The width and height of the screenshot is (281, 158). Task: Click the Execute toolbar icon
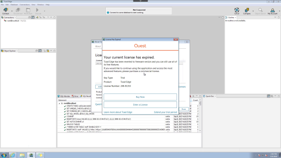click(x=38, y=11)
